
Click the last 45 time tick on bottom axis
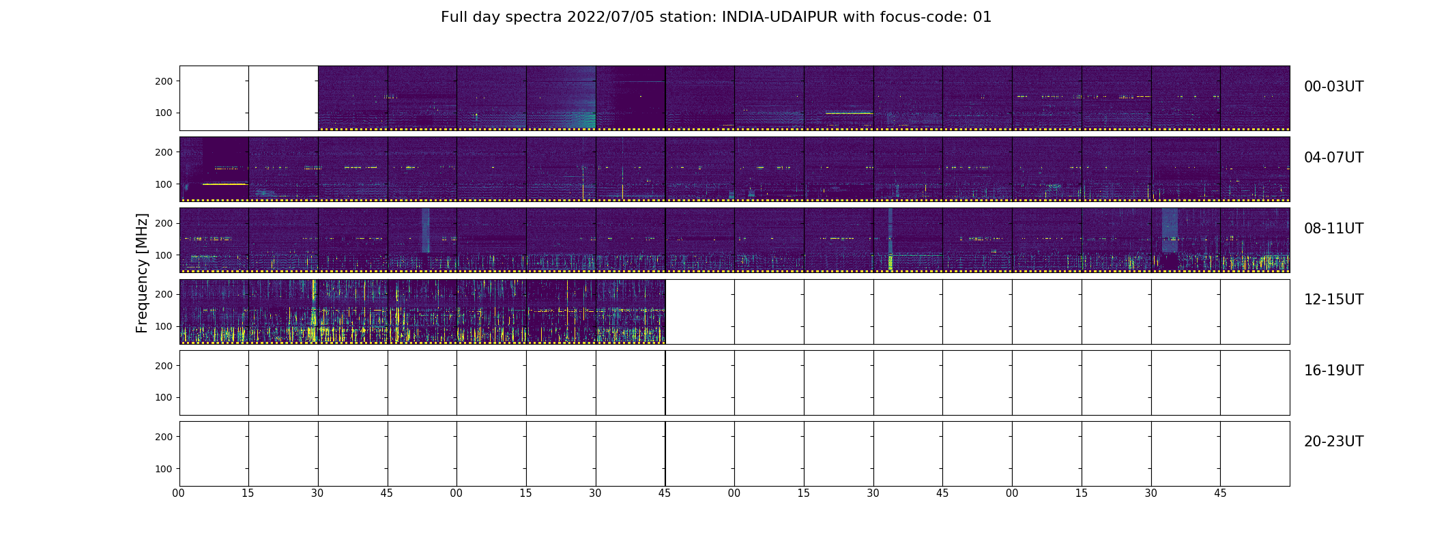point(1220,493)
